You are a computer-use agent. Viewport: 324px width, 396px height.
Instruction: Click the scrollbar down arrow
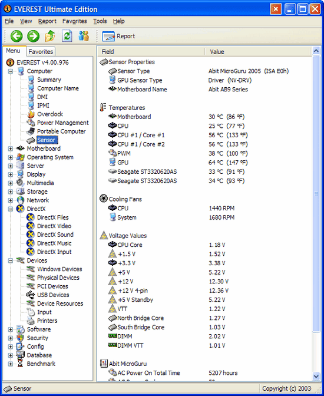tap(316, 377)
